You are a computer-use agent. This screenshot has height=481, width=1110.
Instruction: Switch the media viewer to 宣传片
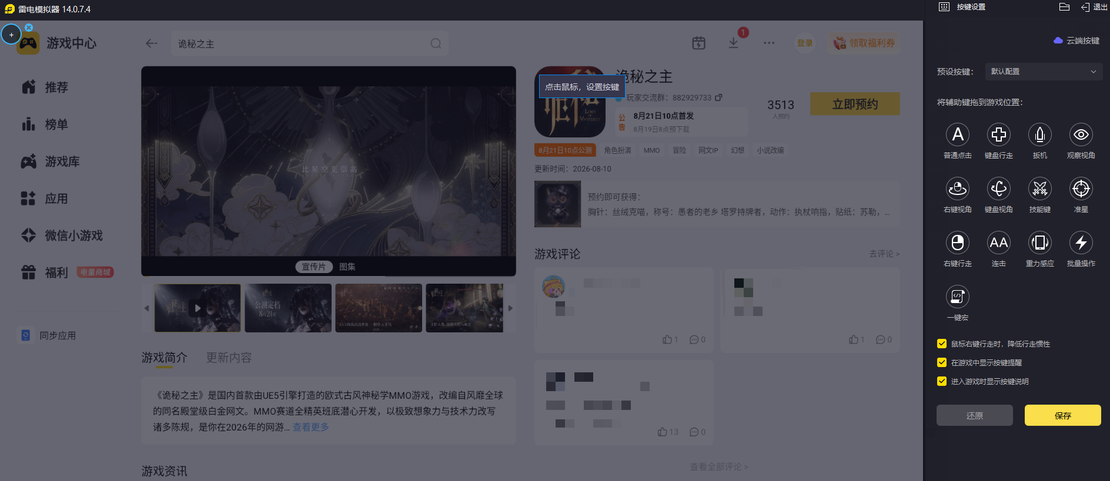tap(314, 267)
